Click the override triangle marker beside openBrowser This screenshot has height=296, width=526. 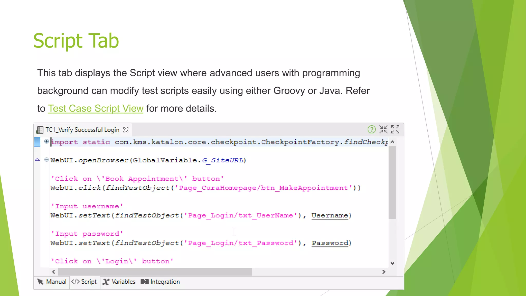pyautogui.click(x=37, y=160)
